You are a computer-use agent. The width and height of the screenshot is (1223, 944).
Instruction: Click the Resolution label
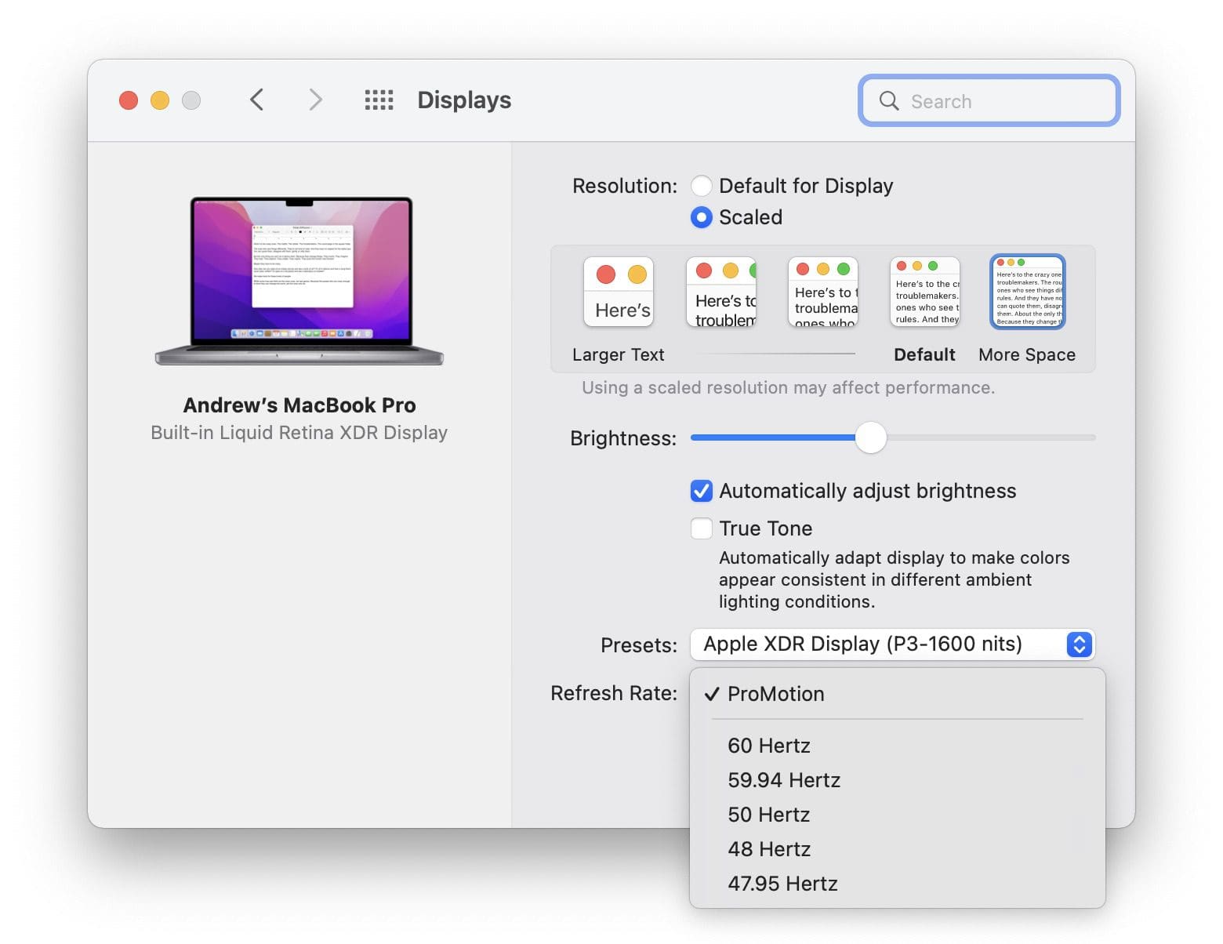(x=625, y=186)
